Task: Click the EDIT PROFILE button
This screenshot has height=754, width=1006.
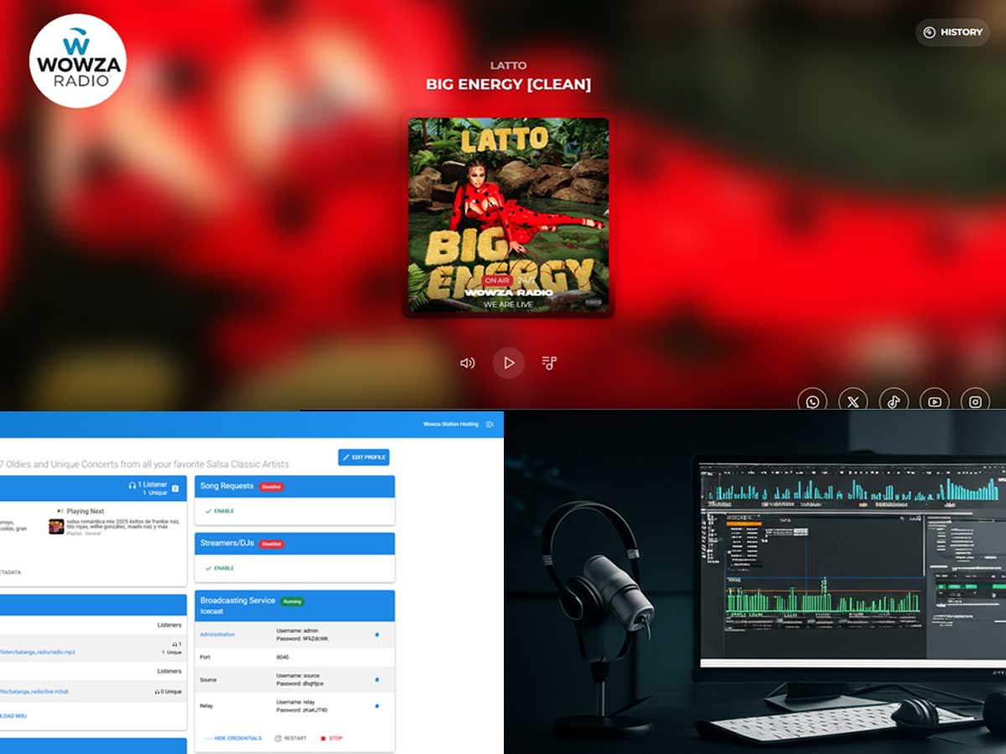Action: (364, 457)
